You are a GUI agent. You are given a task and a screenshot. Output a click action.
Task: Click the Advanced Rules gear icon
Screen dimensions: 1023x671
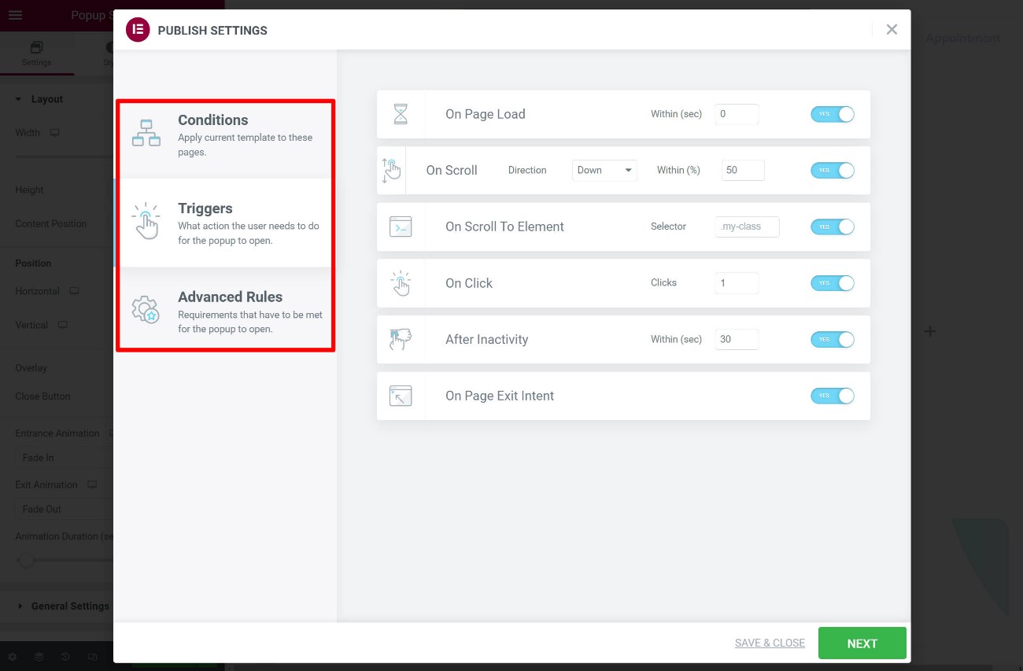[x=146, y=309]
